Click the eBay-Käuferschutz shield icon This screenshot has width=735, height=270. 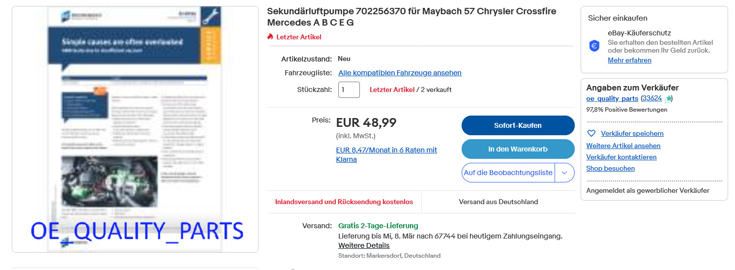point(594,46)
